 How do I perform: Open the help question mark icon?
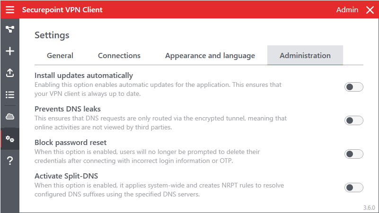point(10,161)
